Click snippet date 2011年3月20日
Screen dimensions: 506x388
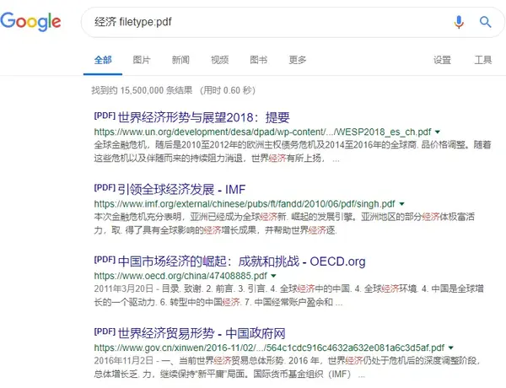click(x=124, y=288)
